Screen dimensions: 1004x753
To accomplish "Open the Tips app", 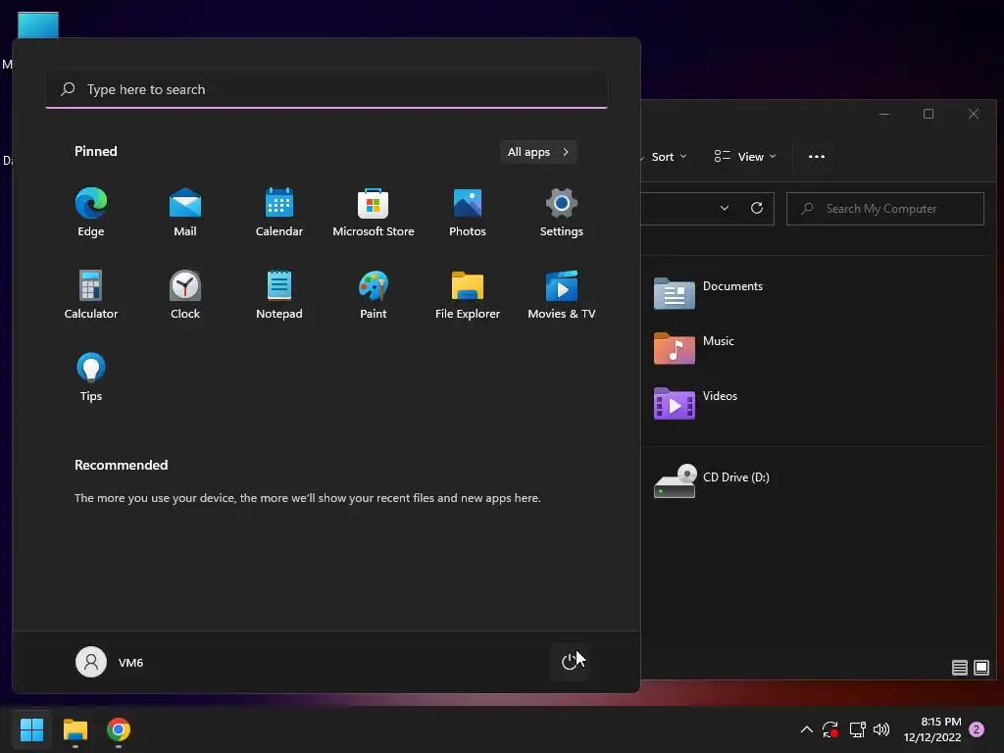I will click(x=91, y=377).
